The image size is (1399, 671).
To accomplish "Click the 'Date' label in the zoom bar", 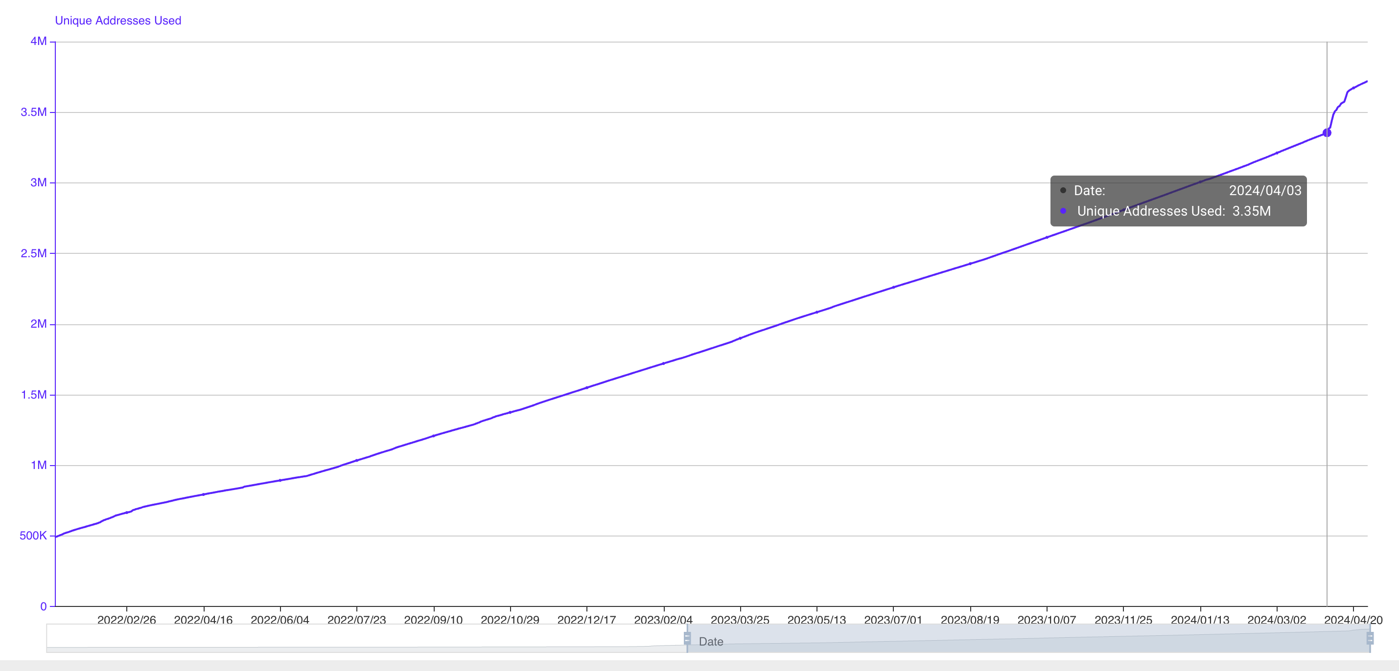I will pyautogui.click(x=711, y=642).
